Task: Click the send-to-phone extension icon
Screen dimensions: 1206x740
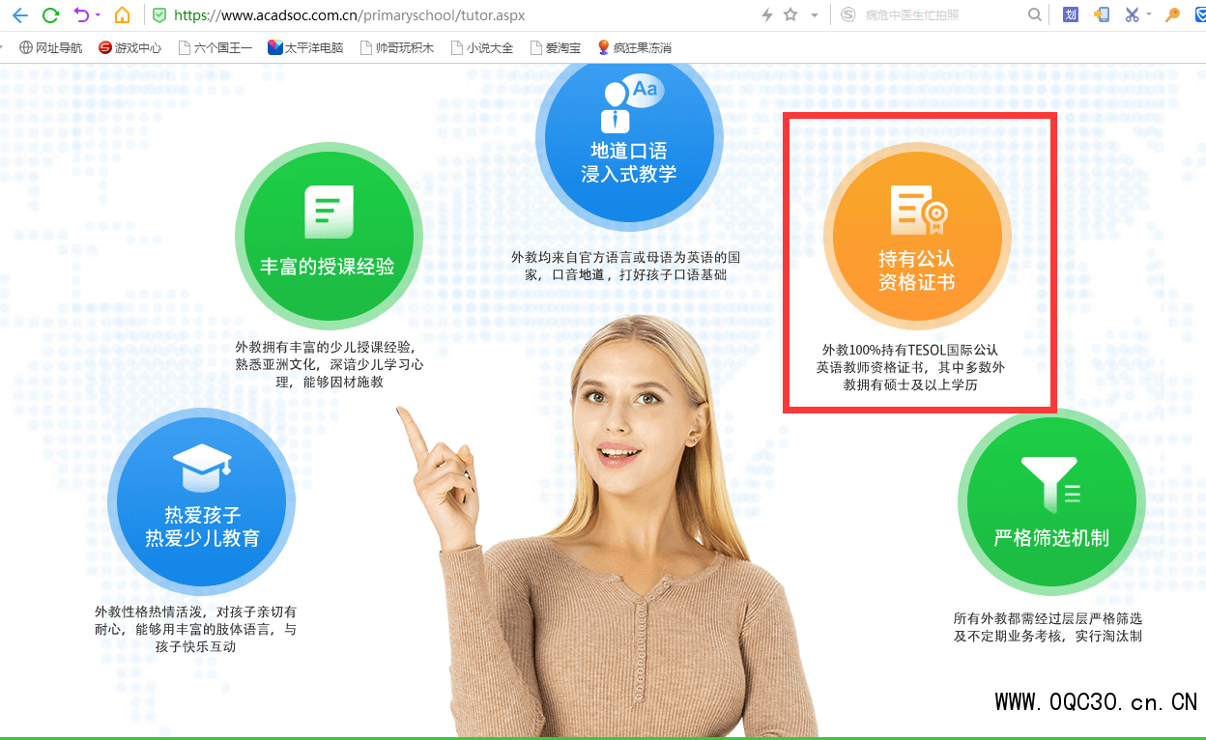Action: [1101, 15]
